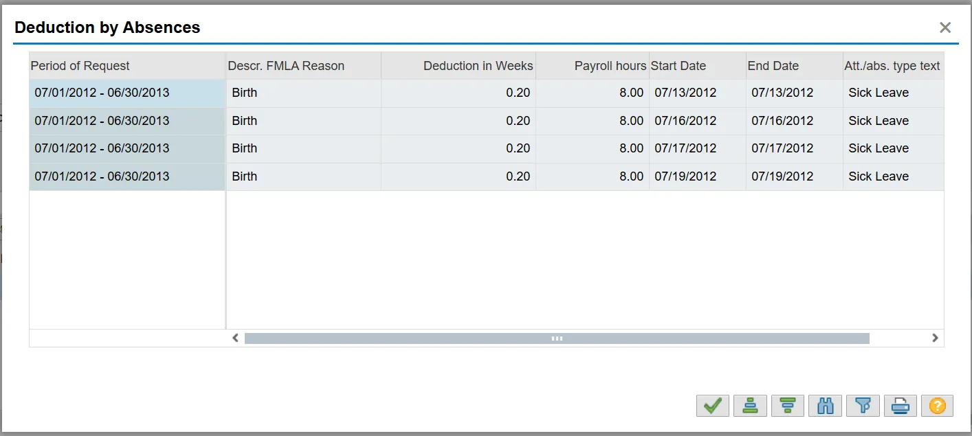
Task: Click Birth in the 07/13/2012 row
Action: coord(304,93)
